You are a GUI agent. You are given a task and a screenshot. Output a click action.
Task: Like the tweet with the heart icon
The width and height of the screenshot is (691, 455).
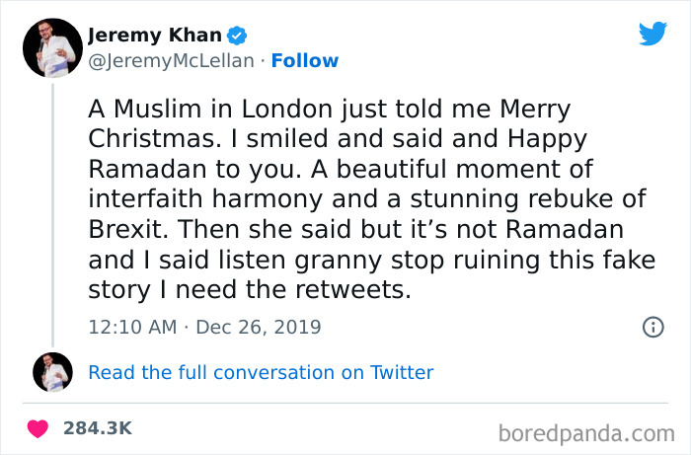[39, 427]
